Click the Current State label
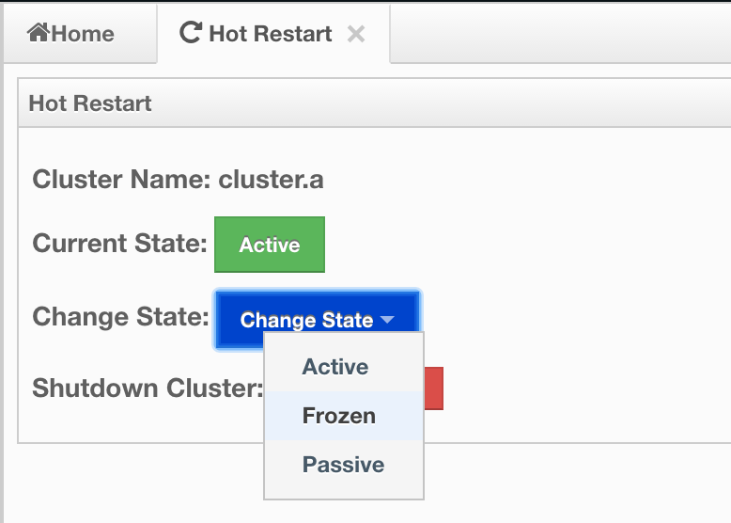731x523 pixels. (x=119, y=243)
